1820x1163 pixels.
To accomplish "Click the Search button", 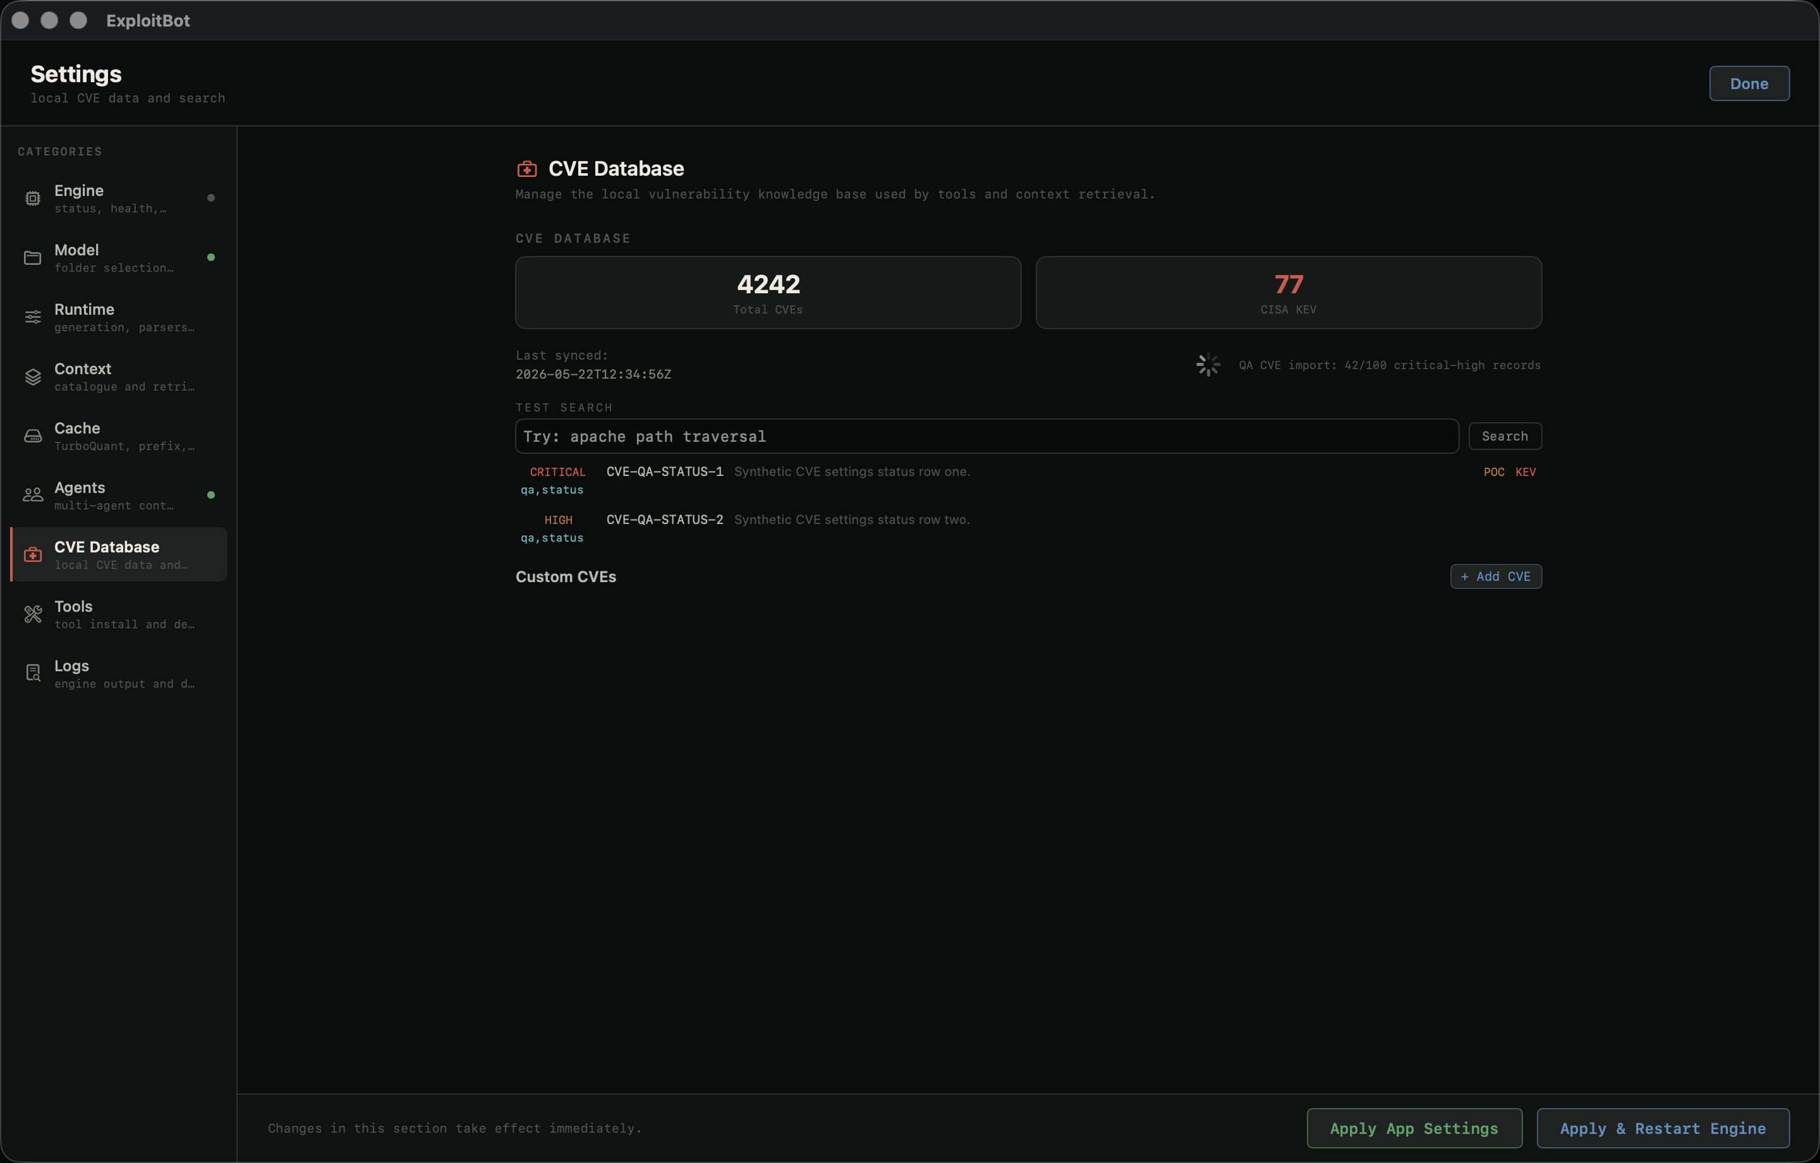I will (1504, 436).
